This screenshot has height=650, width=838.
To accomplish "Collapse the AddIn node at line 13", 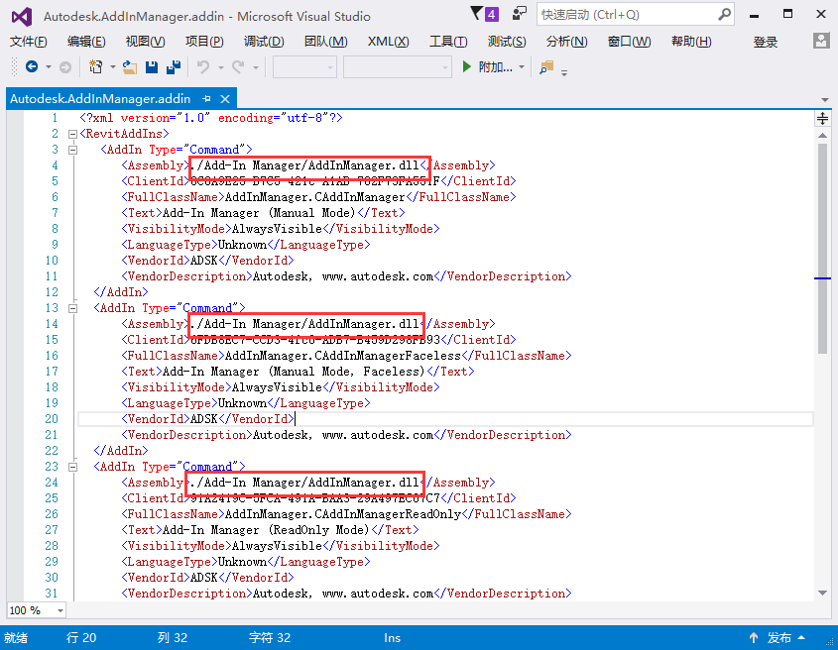I will point(74,308).
